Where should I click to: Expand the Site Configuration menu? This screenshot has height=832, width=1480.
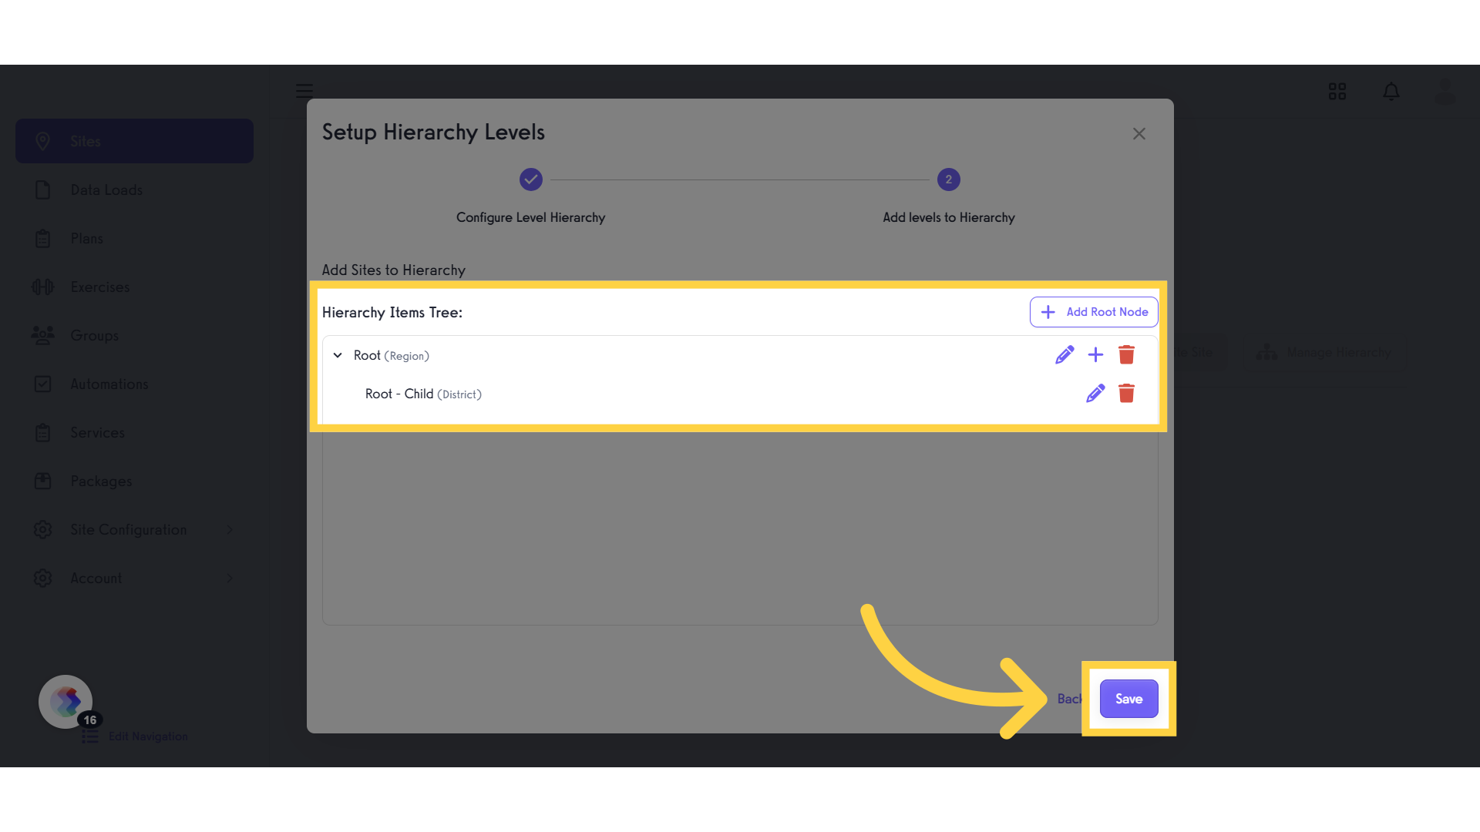click(x=128, y=529)
